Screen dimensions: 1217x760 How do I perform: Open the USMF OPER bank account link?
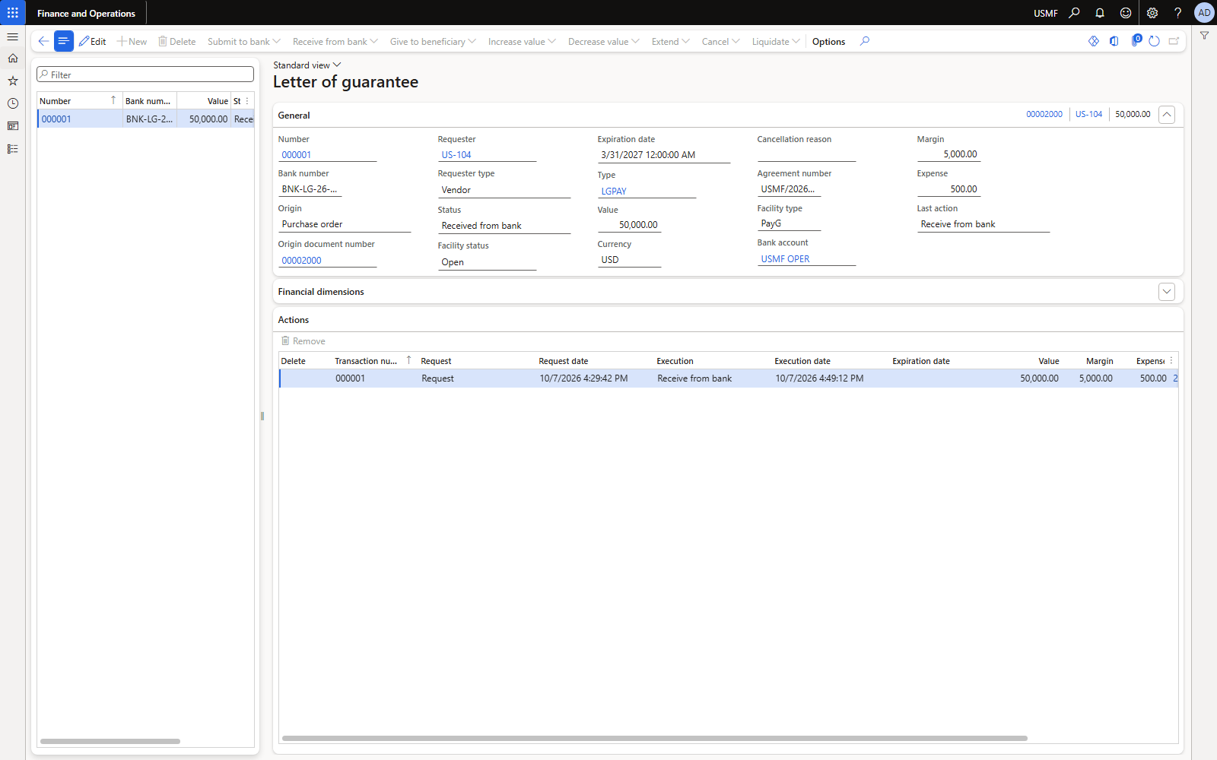coord(785,259)
